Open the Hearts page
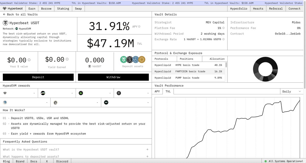This screenshot has height=163, width=306. point(258,8)
